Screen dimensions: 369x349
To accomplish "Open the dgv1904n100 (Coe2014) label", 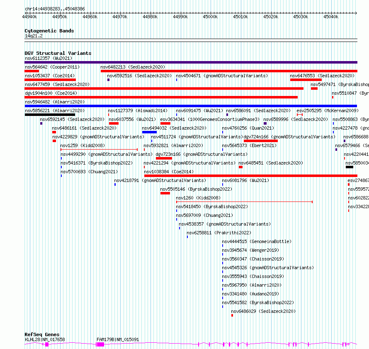I will [51, 93].
